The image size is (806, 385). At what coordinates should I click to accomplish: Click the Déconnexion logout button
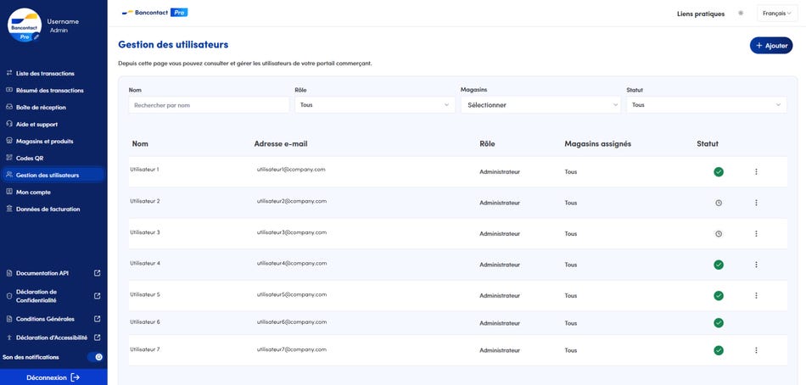pyautogui.click(x=53, y=377)
